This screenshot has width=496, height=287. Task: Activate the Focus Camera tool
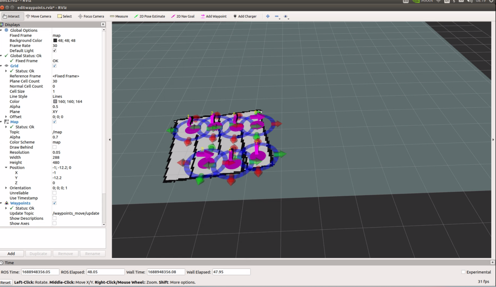tap(91, 16)
